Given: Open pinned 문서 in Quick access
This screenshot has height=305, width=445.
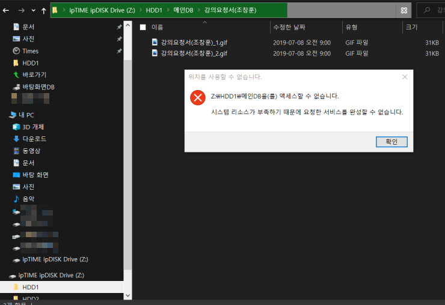Looking at the screenshot, I should [x=28, y=27].
